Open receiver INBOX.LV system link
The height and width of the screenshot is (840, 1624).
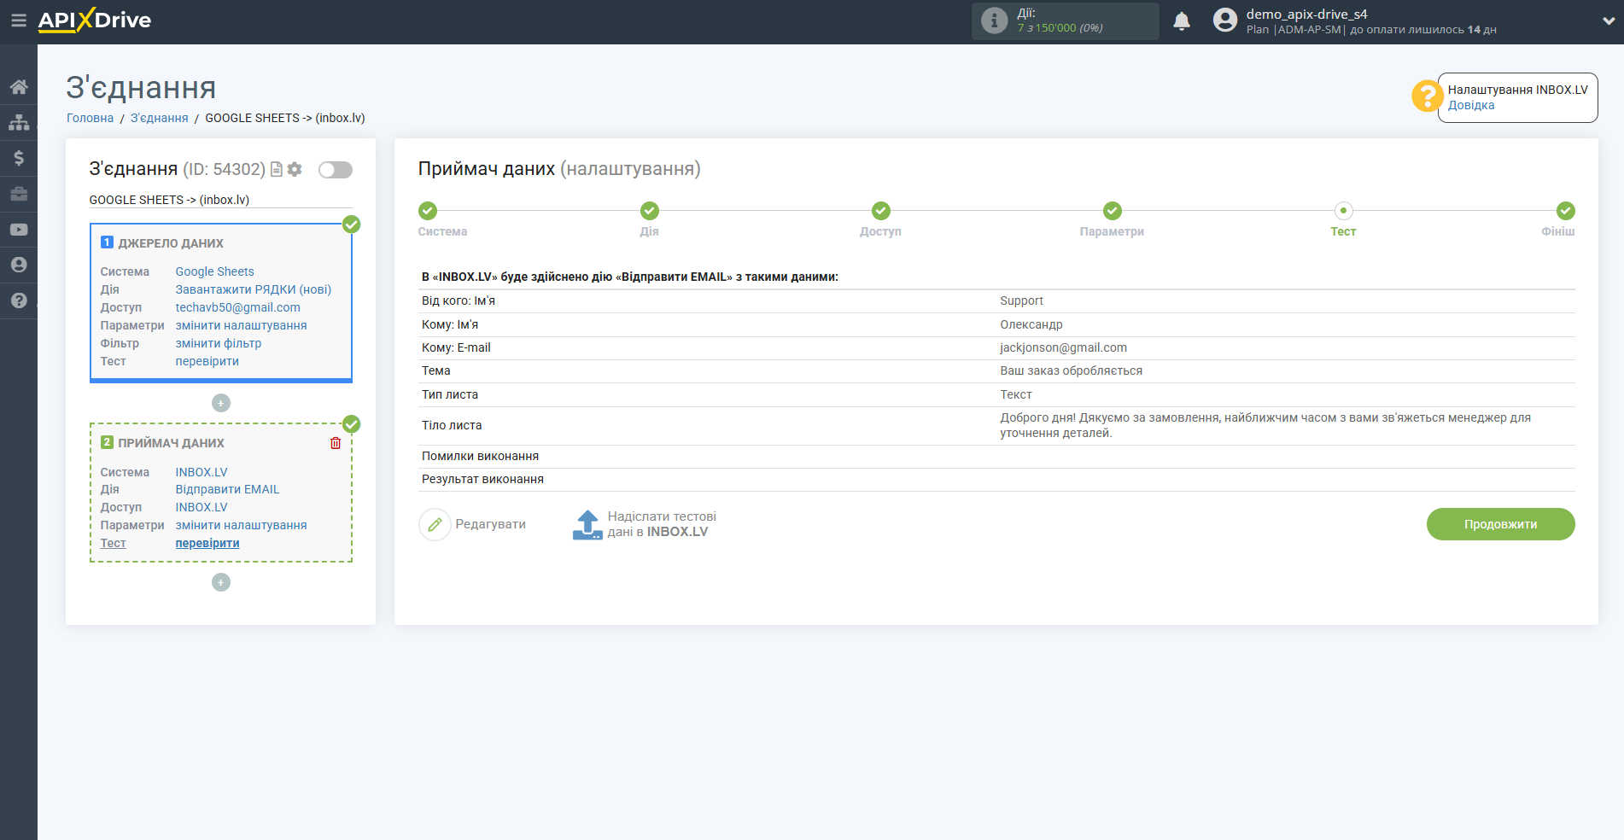coord(202,472)
